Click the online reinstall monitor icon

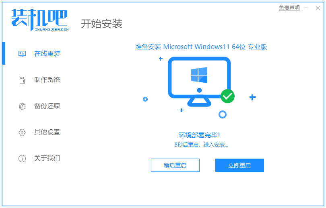point(22,54)
